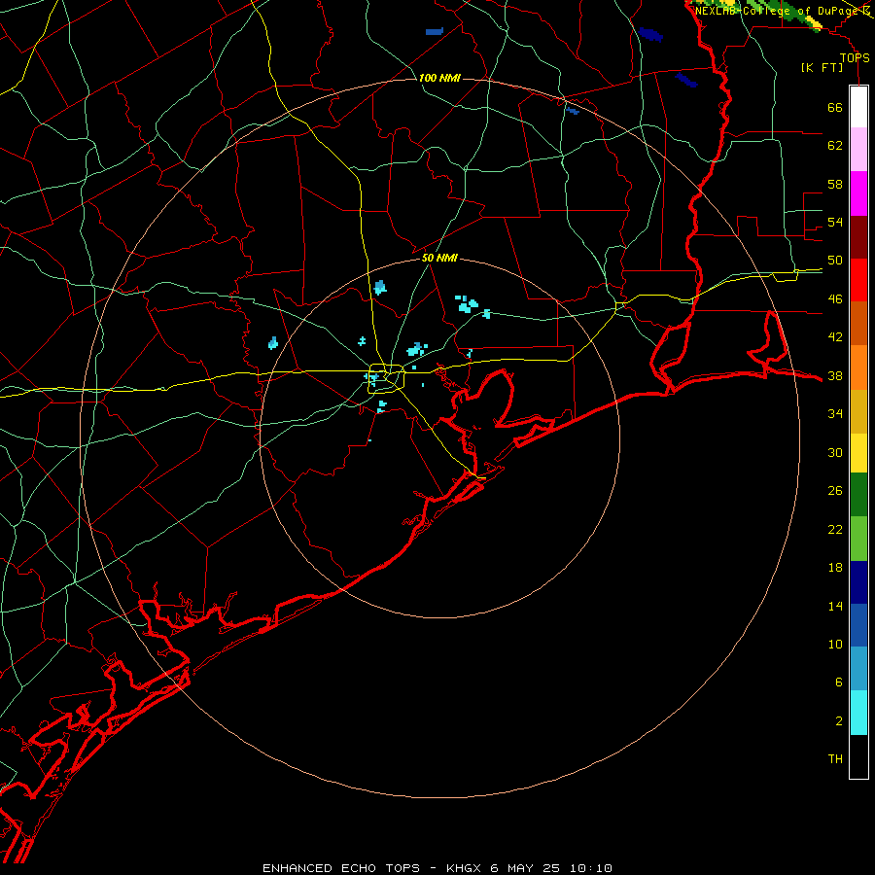Click the 42 label on the scale

pos(835,336)
